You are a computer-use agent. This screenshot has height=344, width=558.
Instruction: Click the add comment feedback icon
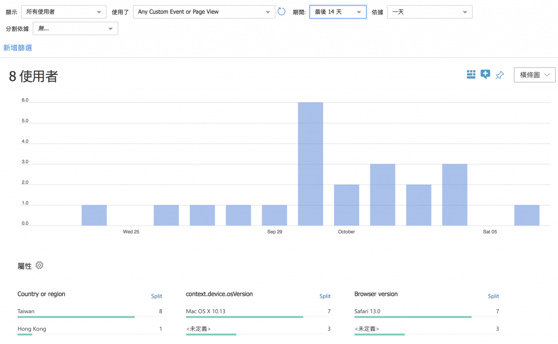[x=485, y=74]
